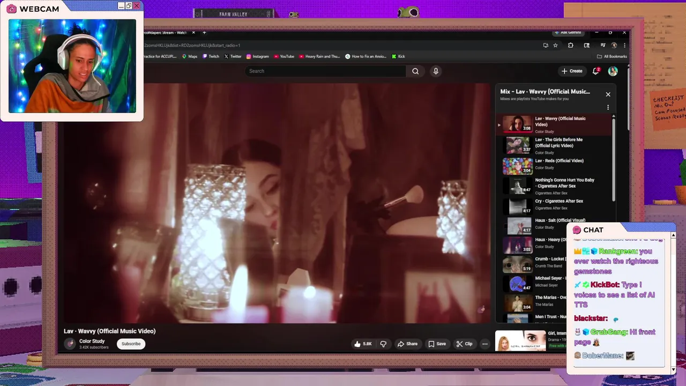Click the Mix playlist scrollbar
Screen dimensions: 686x386
coord(614,161)
